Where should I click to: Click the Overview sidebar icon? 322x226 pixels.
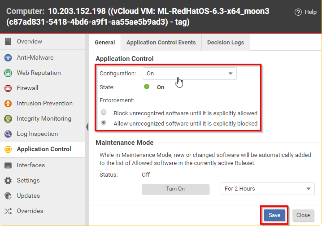coord(8,42)
